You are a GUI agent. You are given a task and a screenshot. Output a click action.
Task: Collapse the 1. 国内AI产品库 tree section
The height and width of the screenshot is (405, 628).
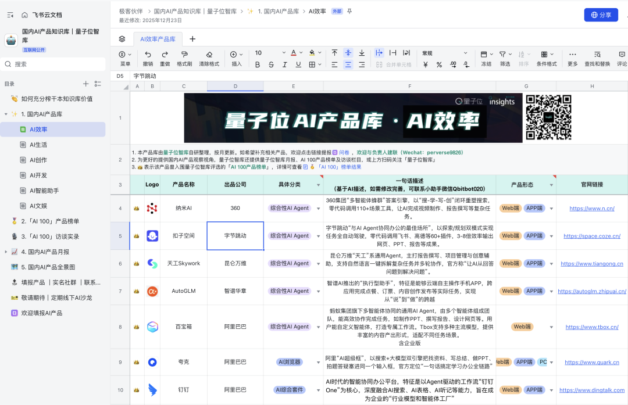(x=6, y=114)
